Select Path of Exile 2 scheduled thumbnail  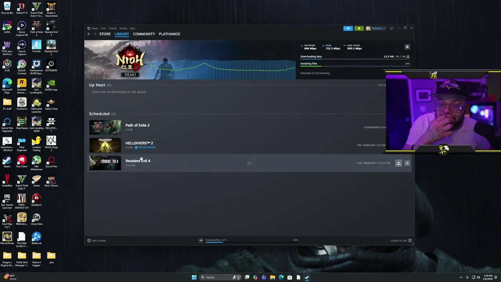[105, 127]
